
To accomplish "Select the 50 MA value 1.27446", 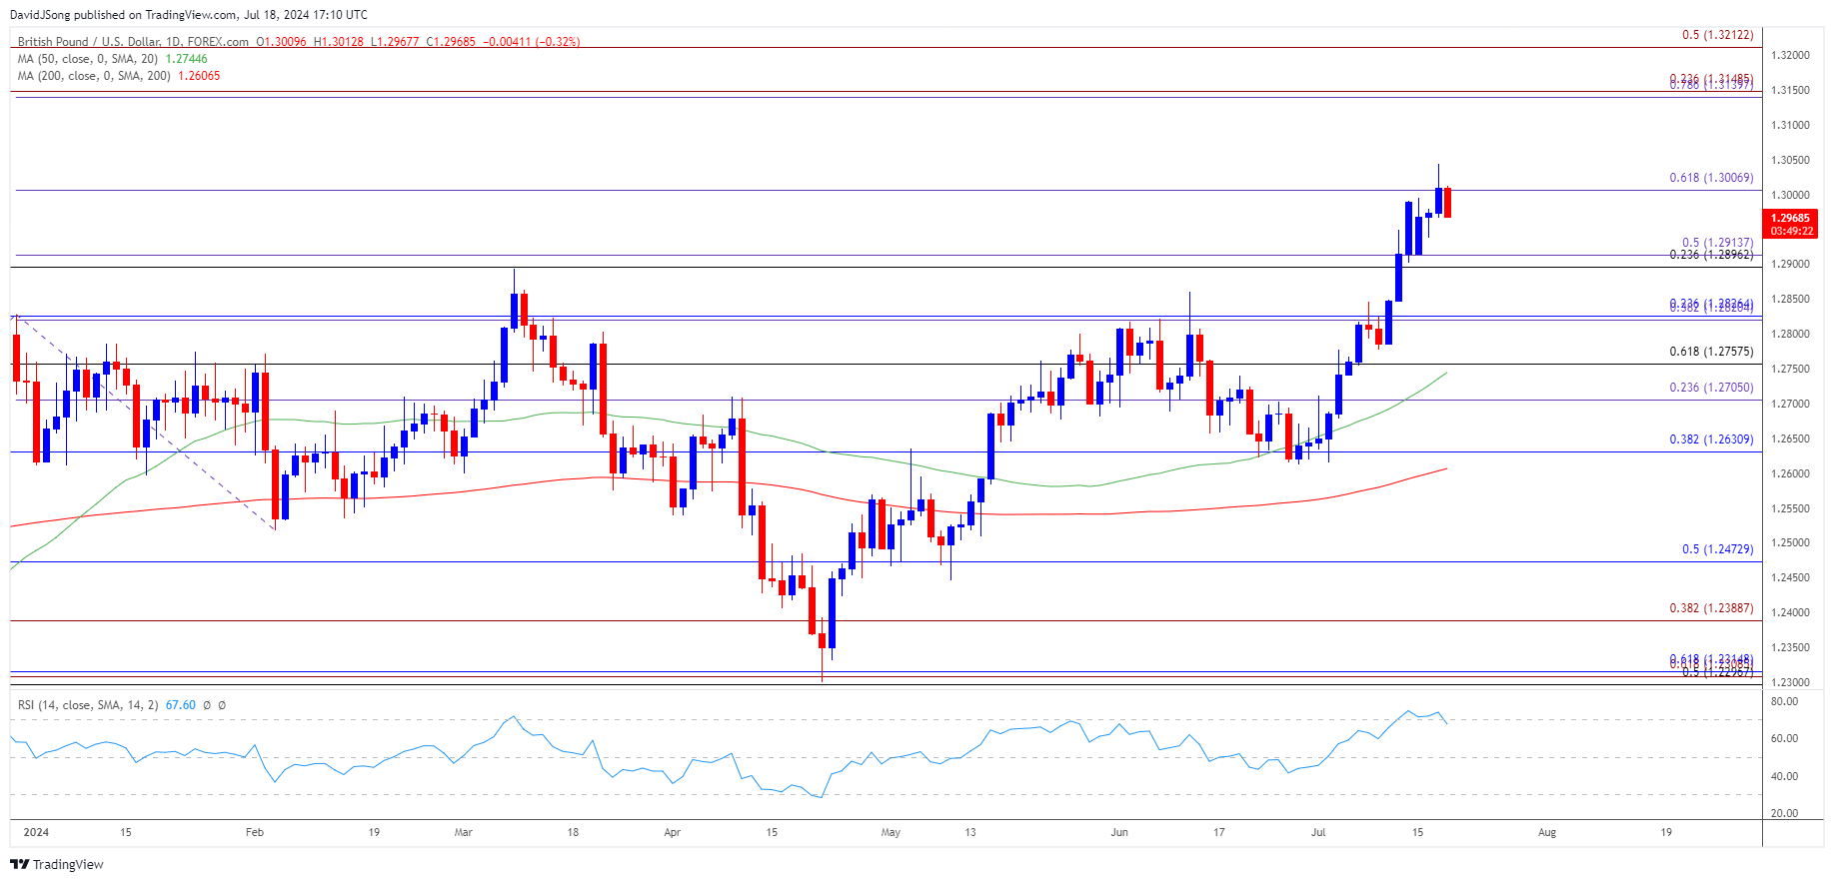I will point(187,59).
